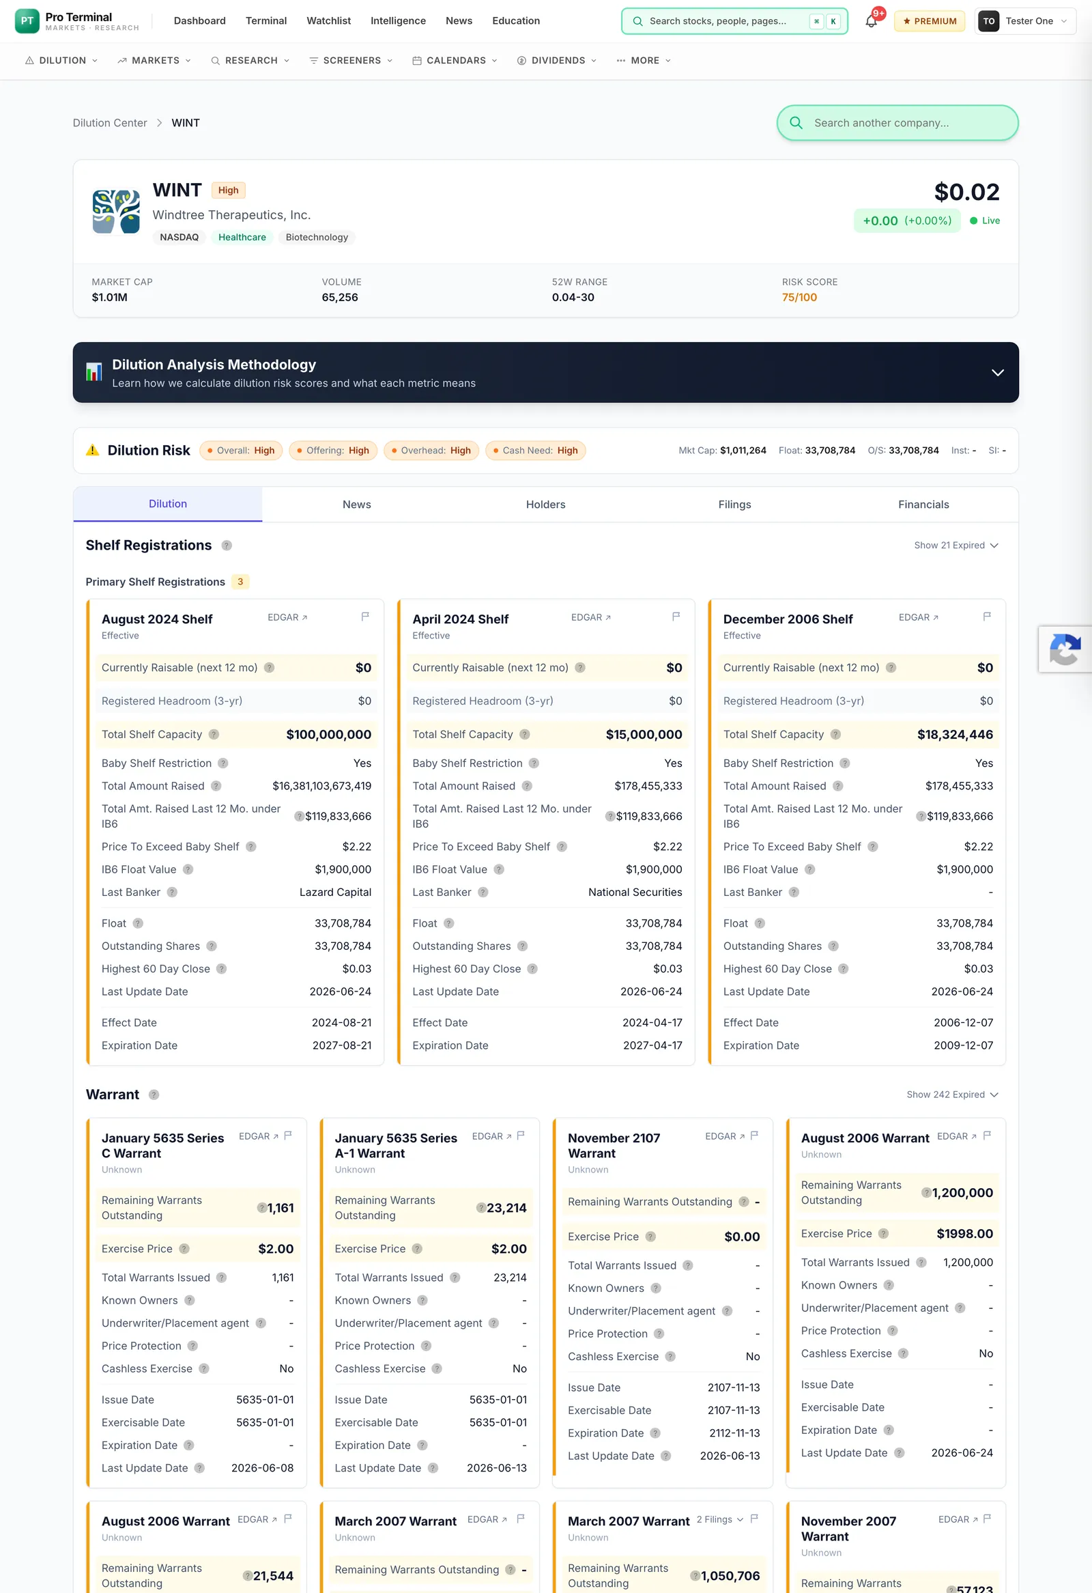Click help icon for August 2024 Total Shelf Capacity
This screenshot has height=1593, width=1092.
(x=214, y=734)
